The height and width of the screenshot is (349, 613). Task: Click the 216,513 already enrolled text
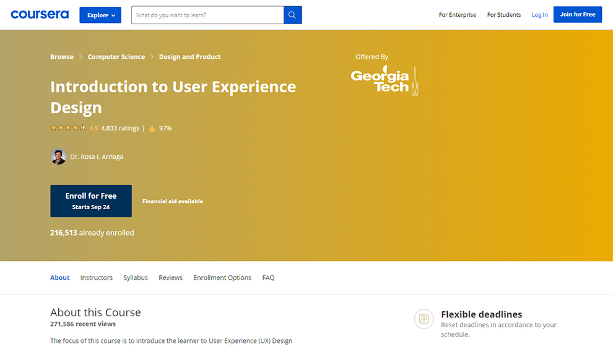pos(92,233)
